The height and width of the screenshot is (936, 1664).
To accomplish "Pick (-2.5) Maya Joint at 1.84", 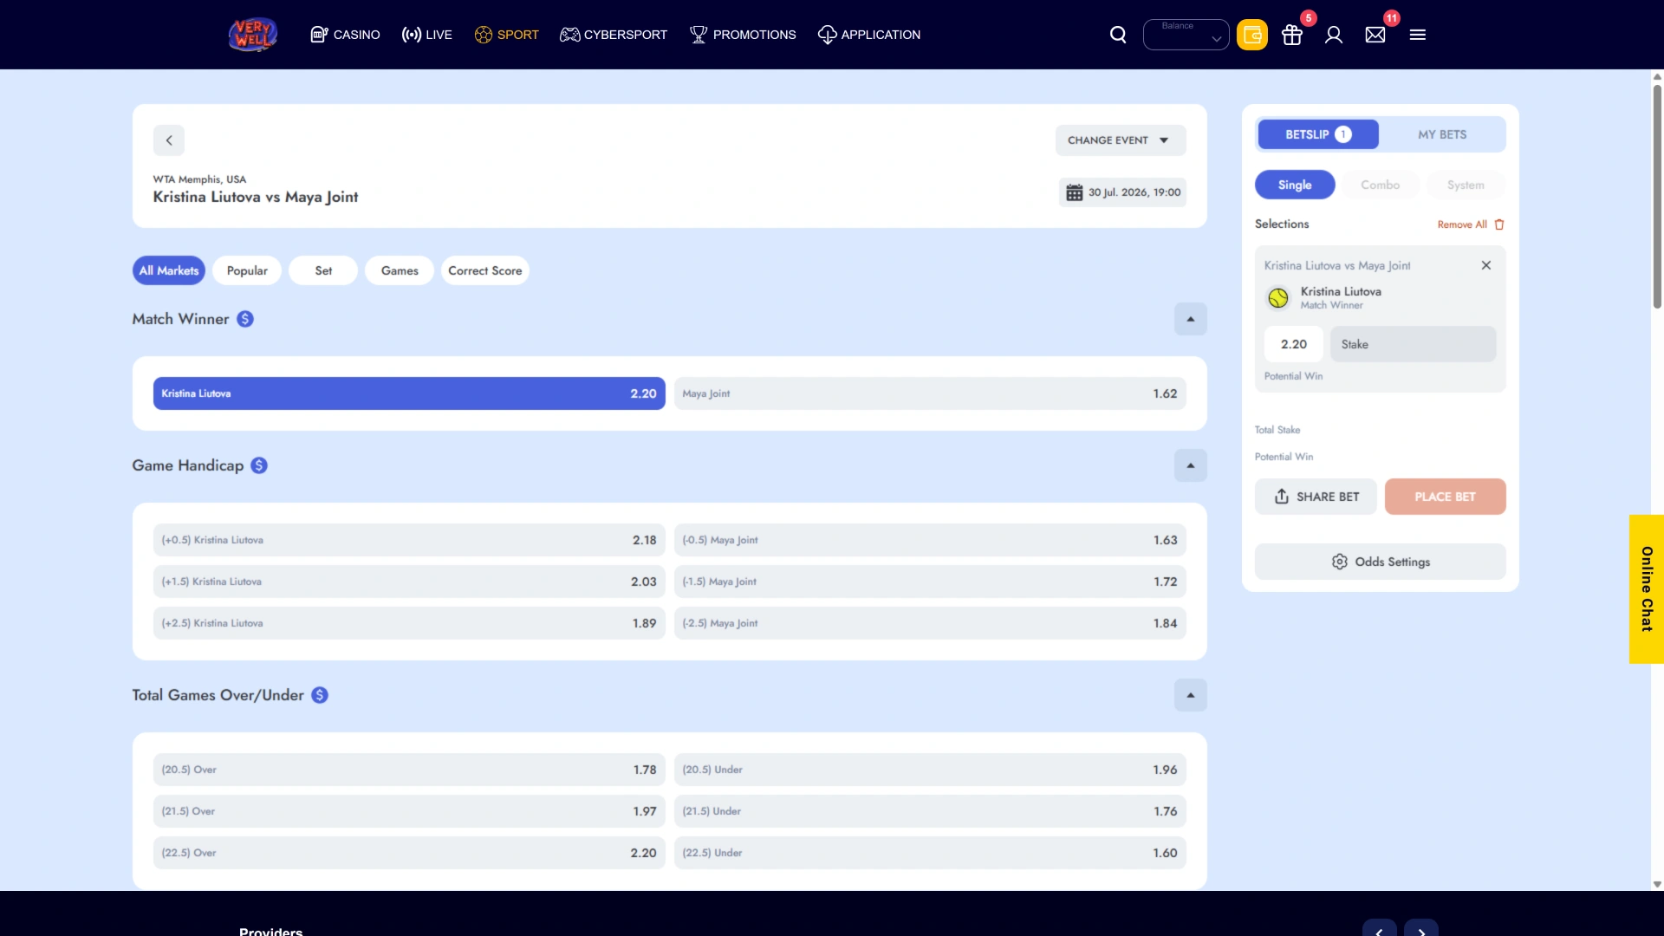I will [x=930, y=623].
